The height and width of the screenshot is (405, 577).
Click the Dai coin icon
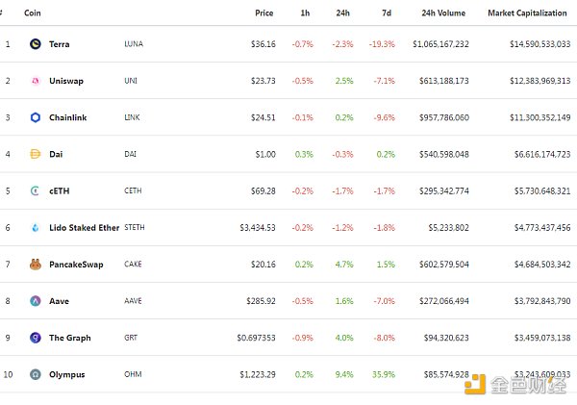pos(36,154)
